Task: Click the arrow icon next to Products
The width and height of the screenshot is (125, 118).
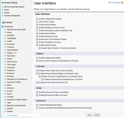Action: pyautogui.click(x=5, y=73)
